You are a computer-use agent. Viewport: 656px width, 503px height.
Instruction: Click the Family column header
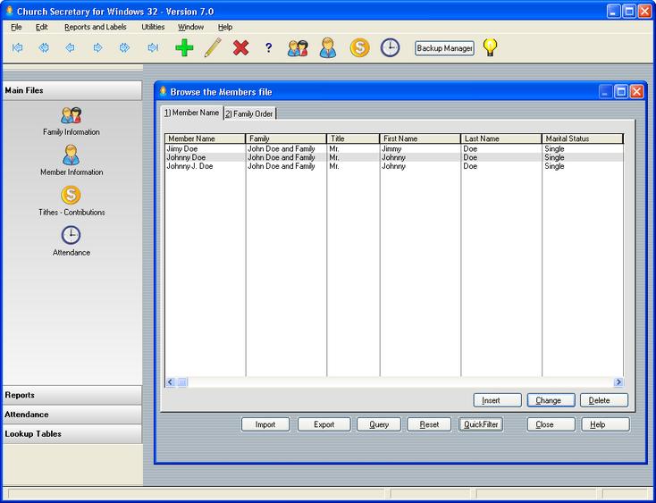[286, 138]
